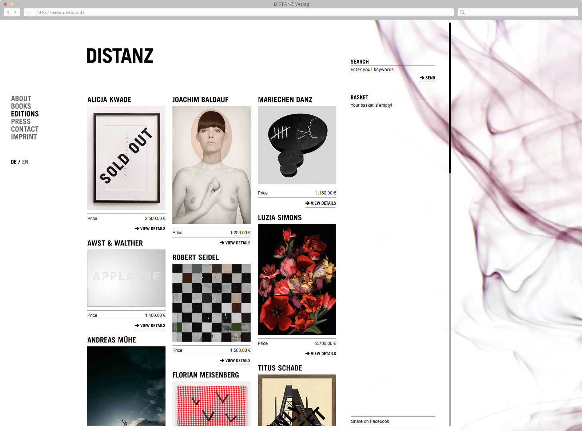
Task: Click the TITUS SCHADE heading
Action: coord(280,368)
